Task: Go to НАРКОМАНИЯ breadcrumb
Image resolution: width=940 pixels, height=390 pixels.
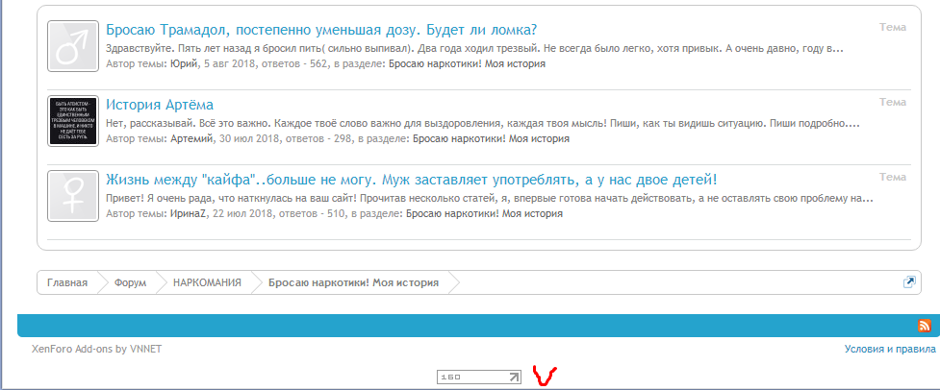Action: point(208,283)
